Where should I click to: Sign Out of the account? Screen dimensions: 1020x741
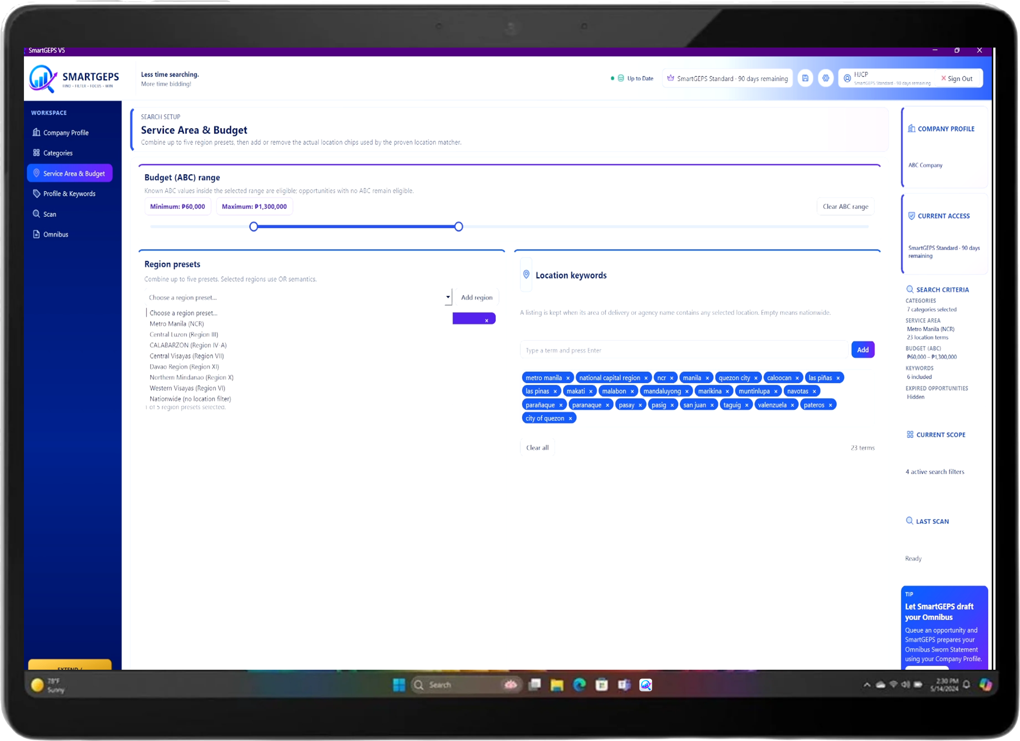click(x=957, y=78)
